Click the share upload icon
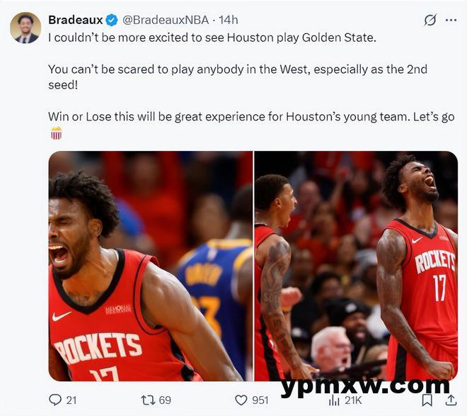This screenshot has width=467, height=416. point(451,400)
